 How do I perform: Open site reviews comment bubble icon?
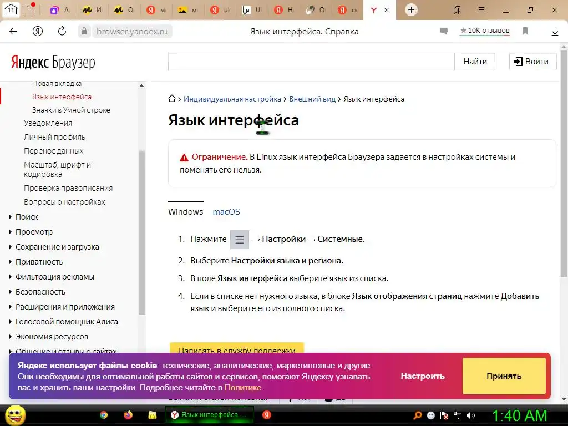pyautogui.click(x=443, y=31)
